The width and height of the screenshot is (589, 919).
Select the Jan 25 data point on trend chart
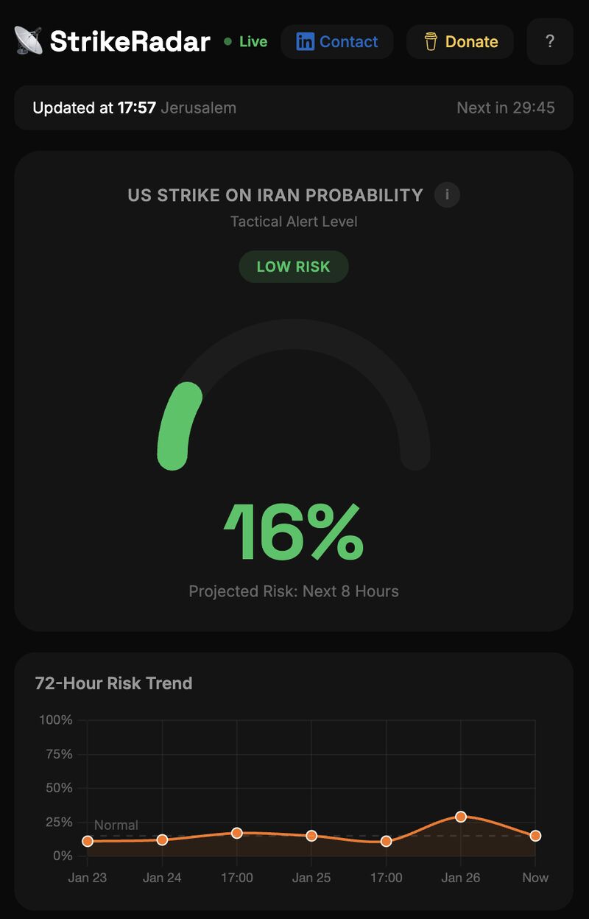[311, 836]
